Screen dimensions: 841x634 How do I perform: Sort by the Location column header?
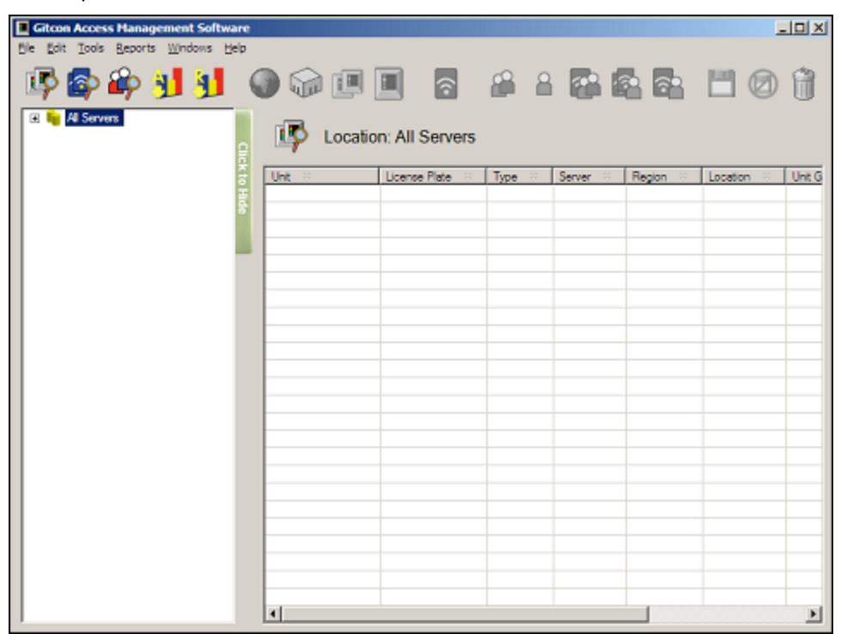click(x=743, y=176)
